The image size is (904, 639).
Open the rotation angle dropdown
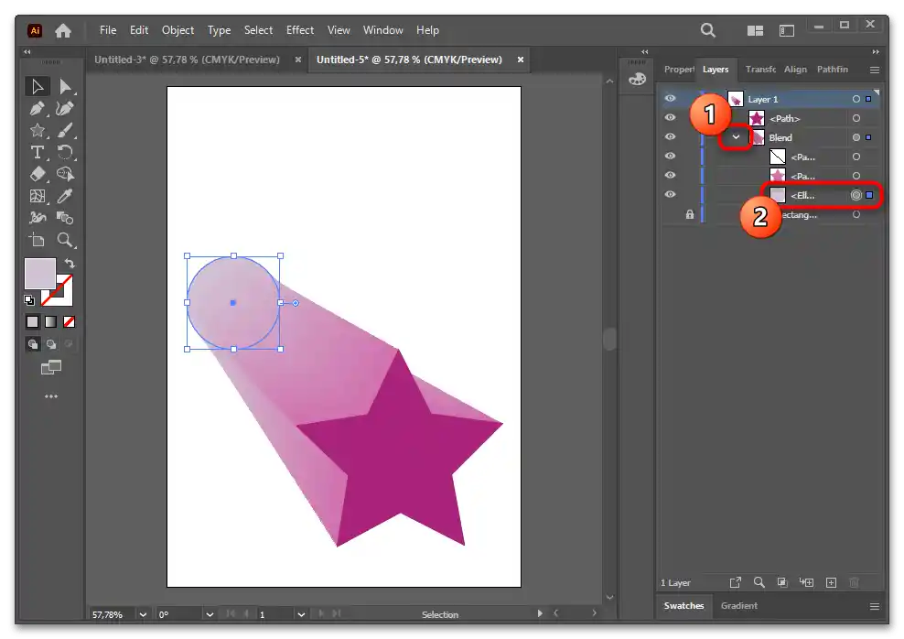pyautogui.click(x=210, y=614)
